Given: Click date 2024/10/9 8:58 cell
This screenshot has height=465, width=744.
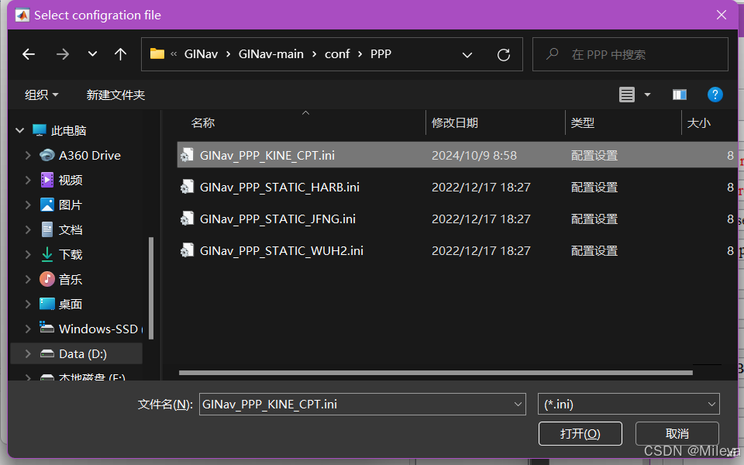Looking at the screenshot, I should pyautogui.click(x=474, y=155).
